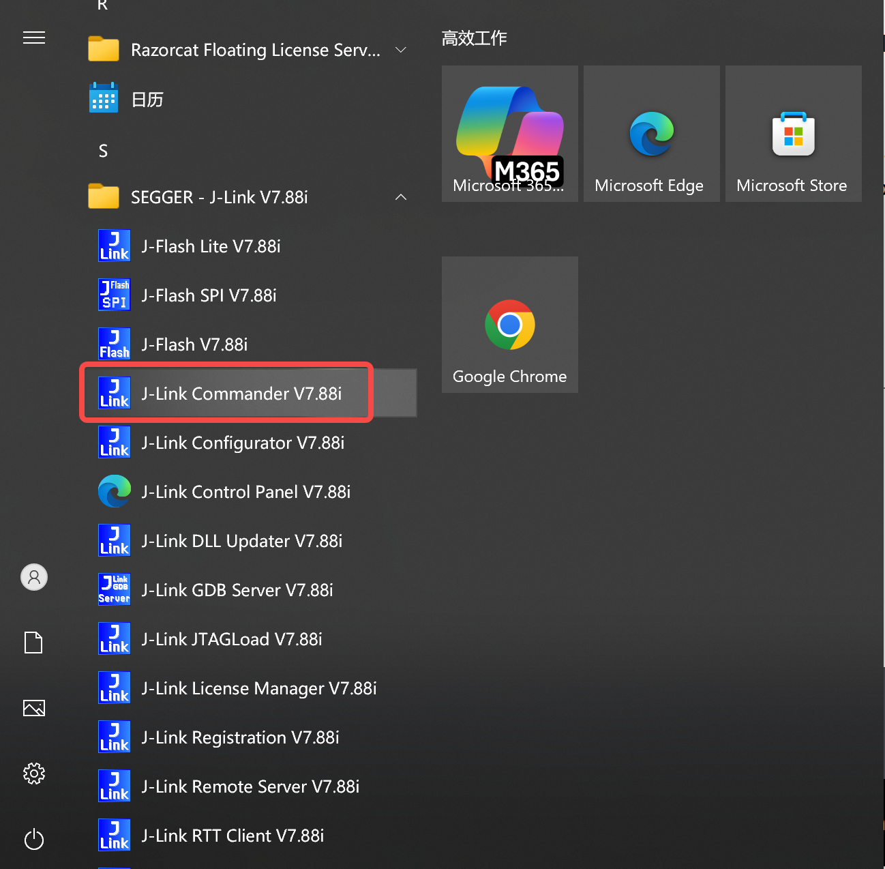This screenshot has height=869, width=885.
Task: Click J-Link License Manager V7.88i label
Action: (x=259, y=688)
